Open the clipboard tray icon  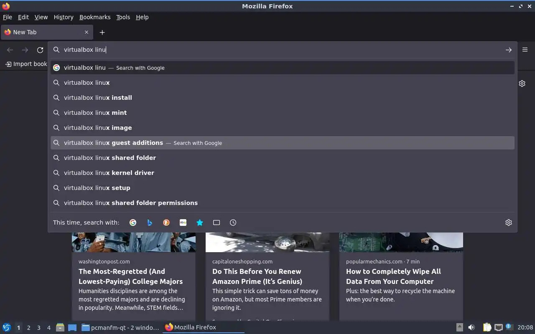[x=487, y=327]
